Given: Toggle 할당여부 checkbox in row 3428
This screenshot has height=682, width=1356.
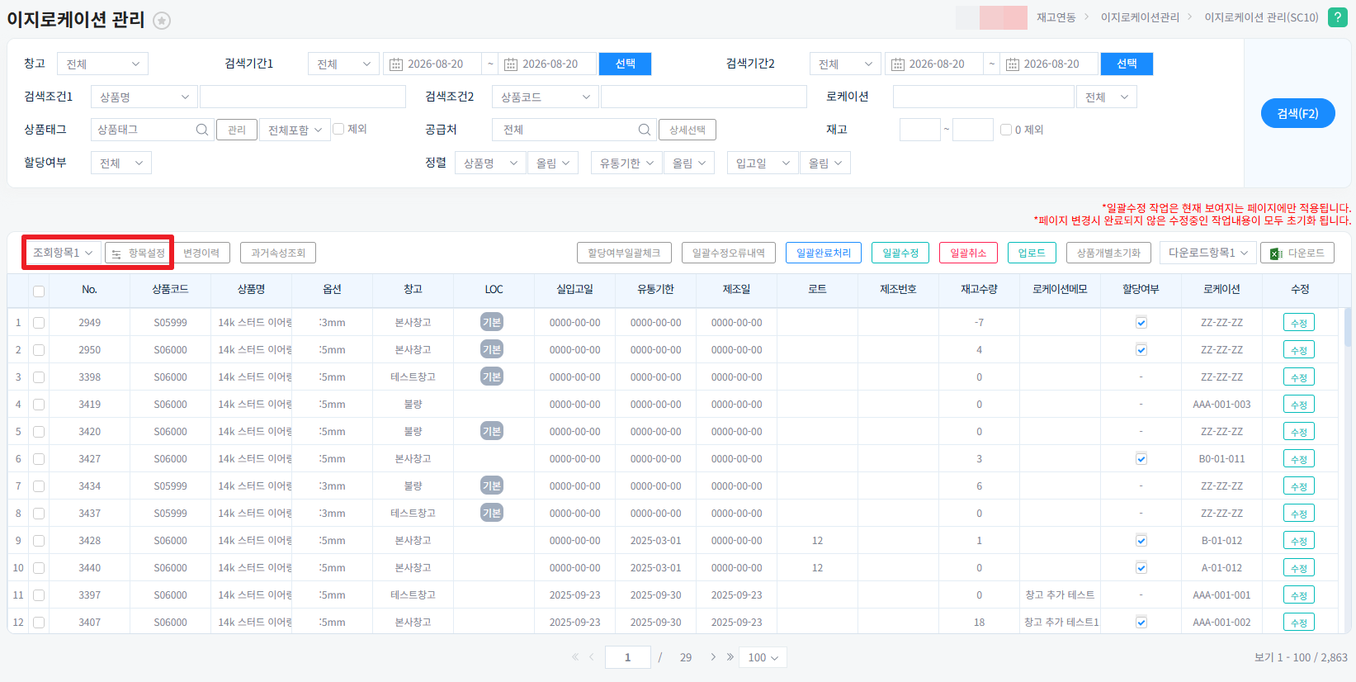Looking at the screenshot, I should click(x=1141, y=541).
